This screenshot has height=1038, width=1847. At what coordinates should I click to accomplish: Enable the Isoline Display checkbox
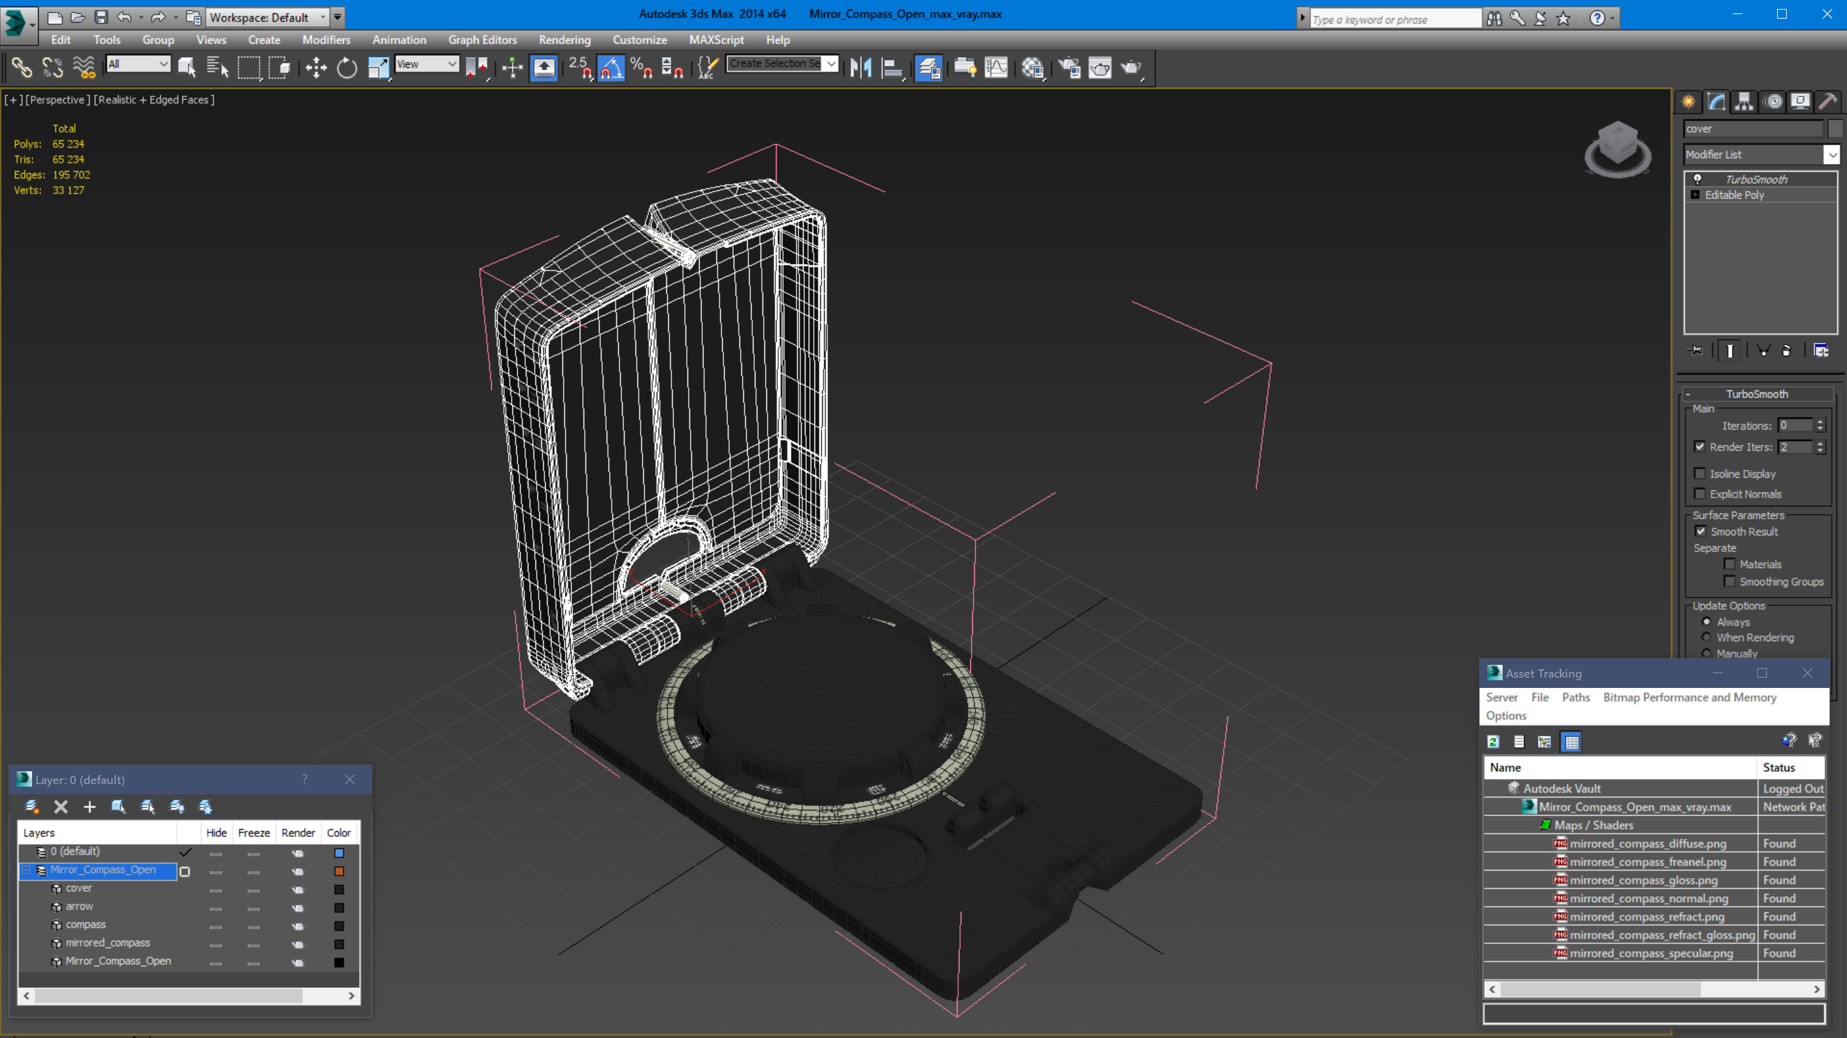1700,474
